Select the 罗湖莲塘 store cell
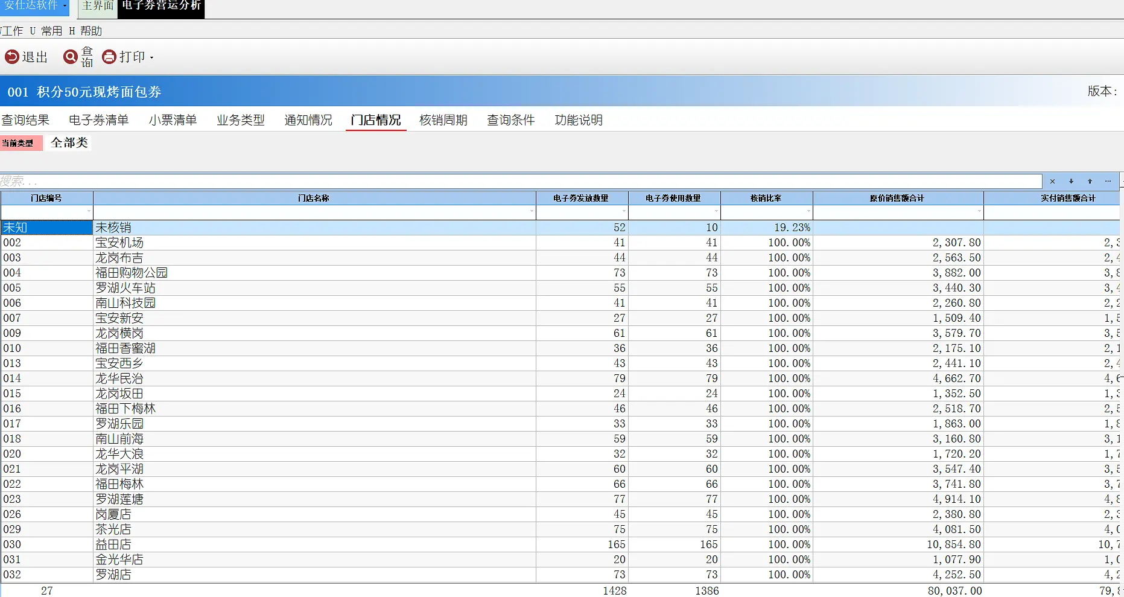The width and height of the screenshot is (1124, 597). pos(314,499)
